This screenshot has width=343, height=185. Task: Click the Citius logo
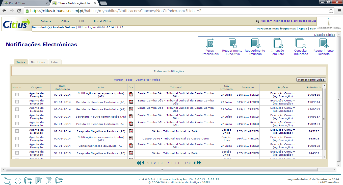pyautogui.click(x=16, y=24)
